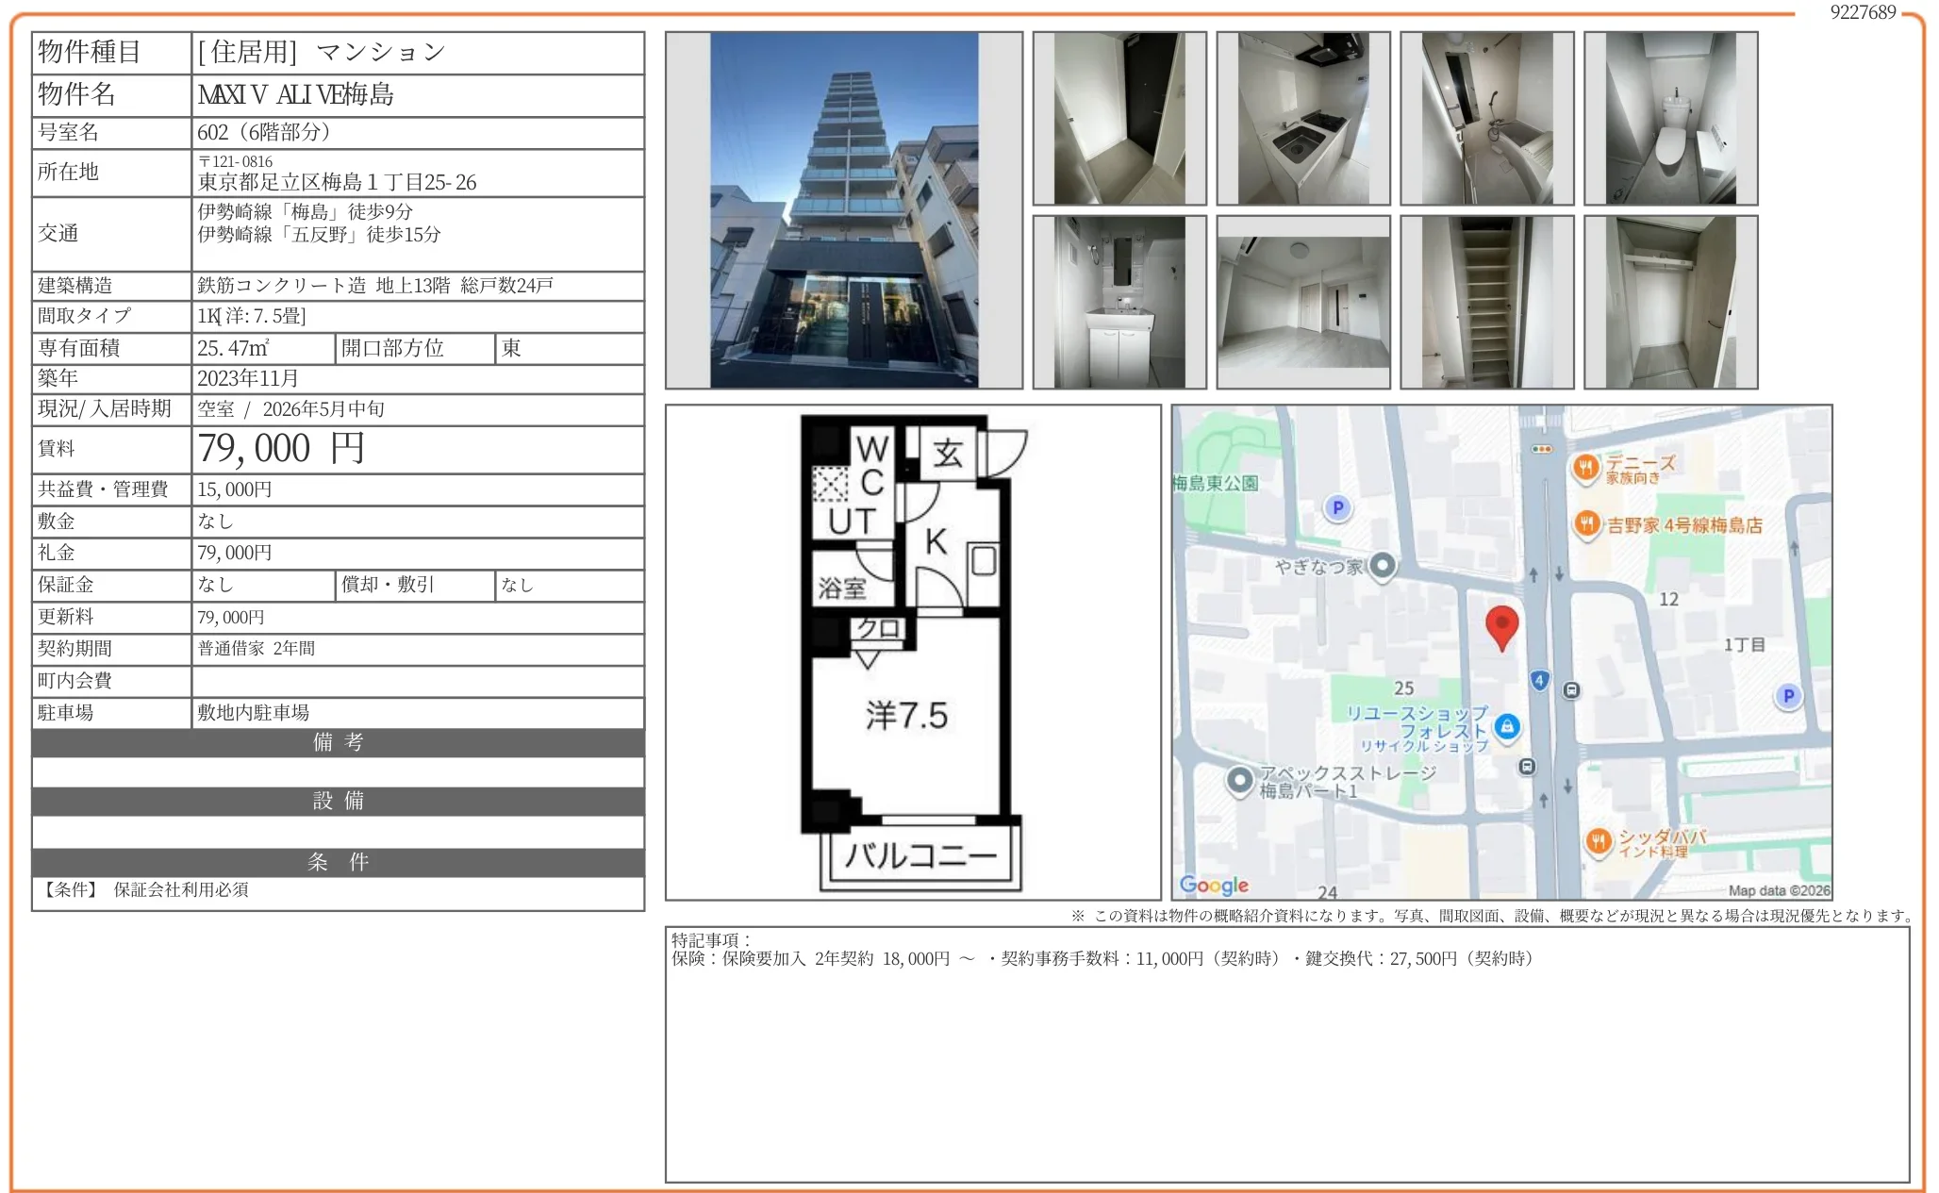Open the toilet room photo thumbnail
The width and height of the screenshot is (1939, 1193).
coord(1670,119)
